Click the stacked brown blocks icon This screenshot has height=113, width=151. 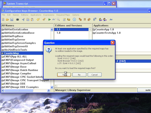click(x=80, y=19)
